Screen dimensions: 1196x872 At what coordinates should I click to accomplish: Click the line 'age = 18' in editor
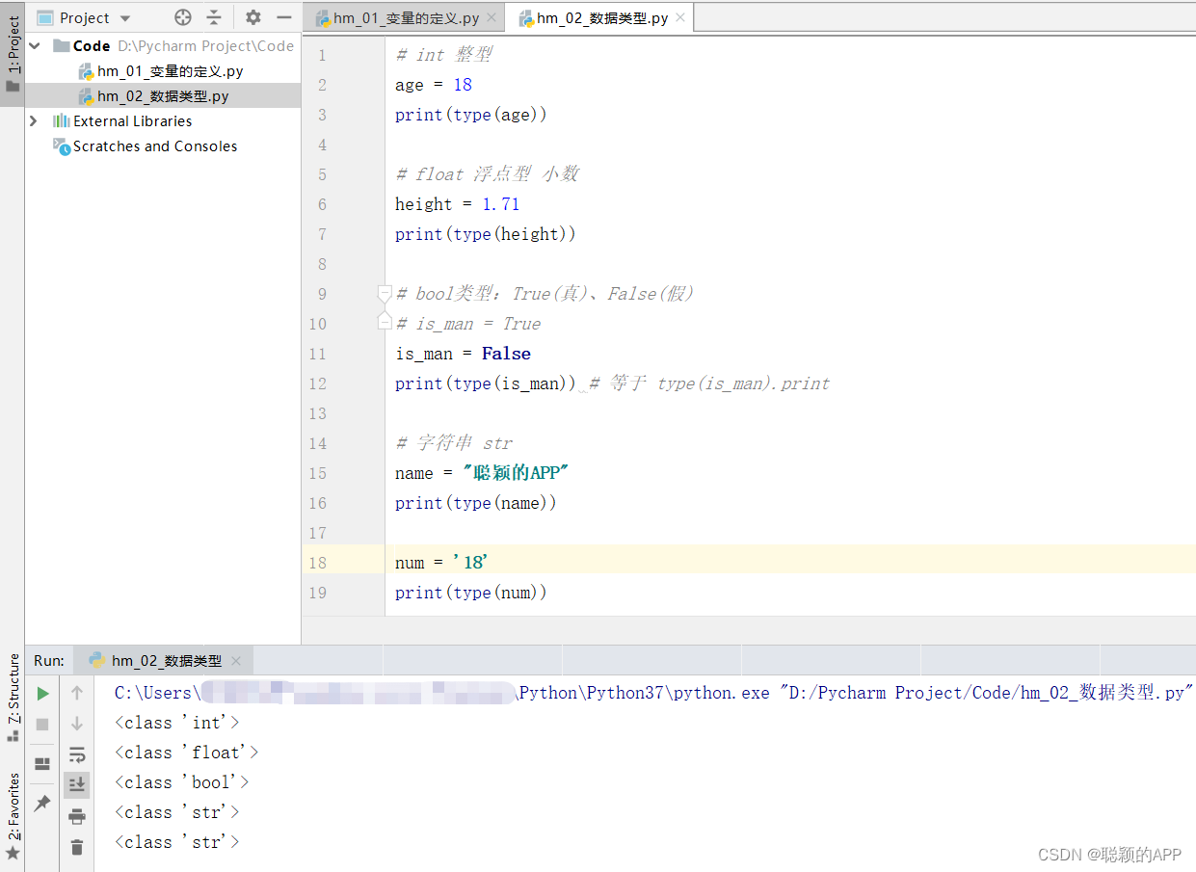(x=434, y=85)
